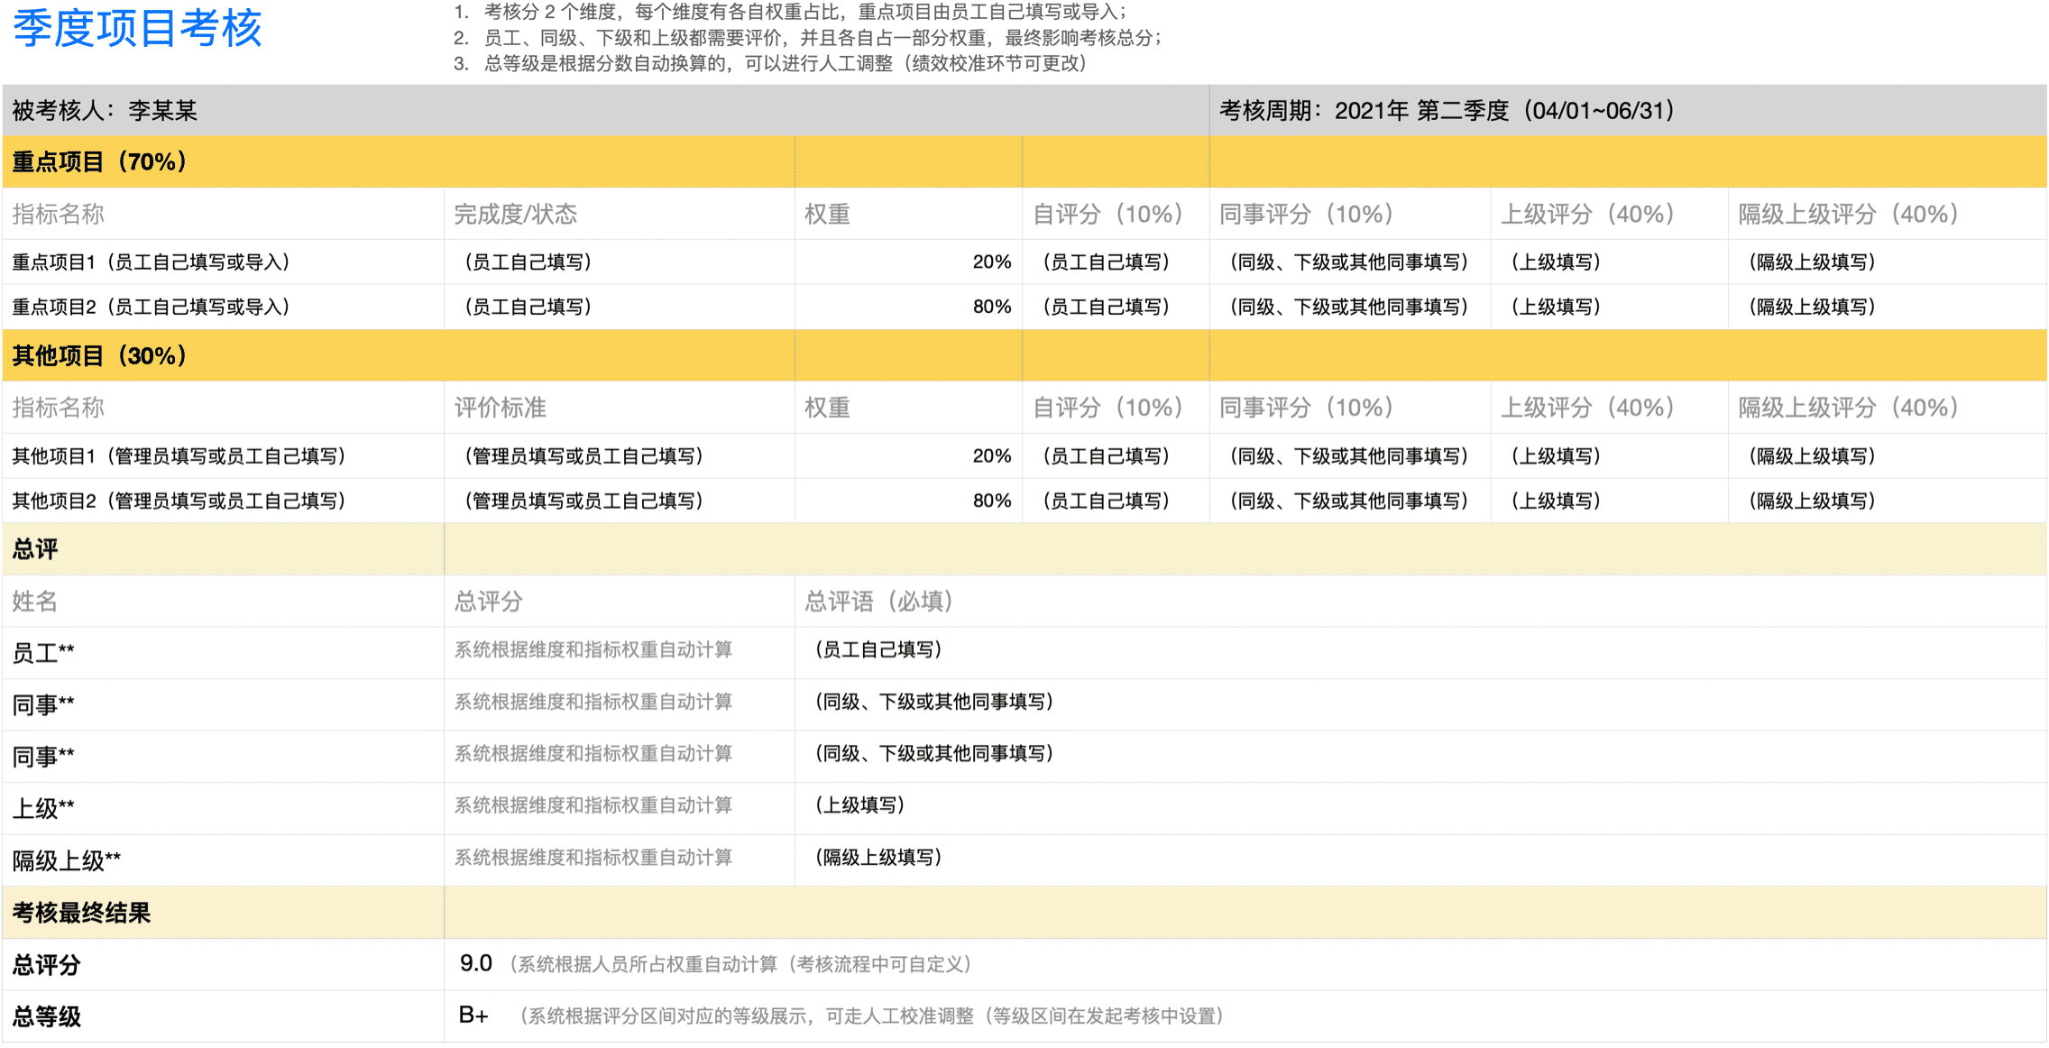Click the 总评分 auto-calc cell in 员工** row
The image size is (2049, 1048).
[x=620, y=652]
